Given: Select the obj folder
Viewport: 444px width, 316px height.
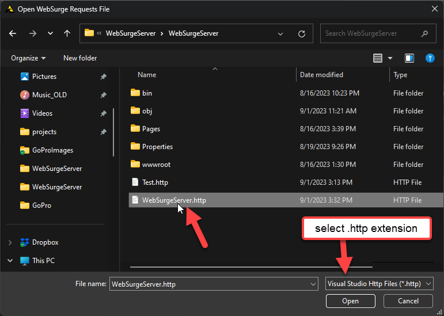Looking at the screenshot, I should point(147,111).
